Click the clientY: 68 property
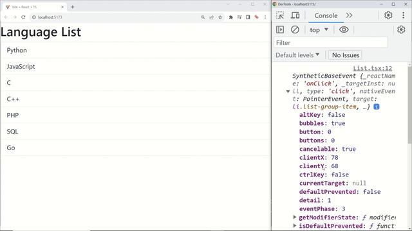This screenshot has height=231, width=412. pyautogui.click(x=319, y=166)
